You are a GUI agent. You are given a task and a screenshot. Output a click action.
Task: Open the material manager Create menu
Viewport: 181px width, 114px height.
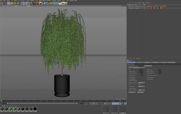click(4, 106)
